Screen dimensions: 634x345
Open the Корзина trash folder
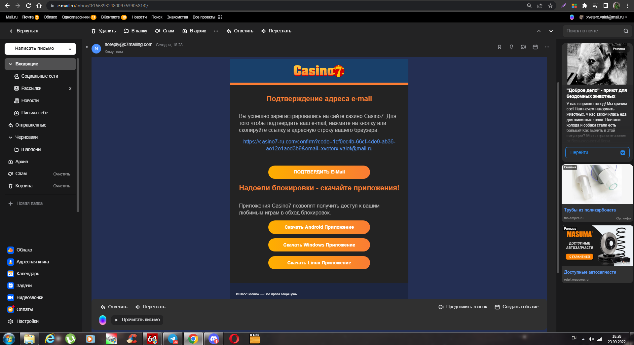(x=24, y=186)
